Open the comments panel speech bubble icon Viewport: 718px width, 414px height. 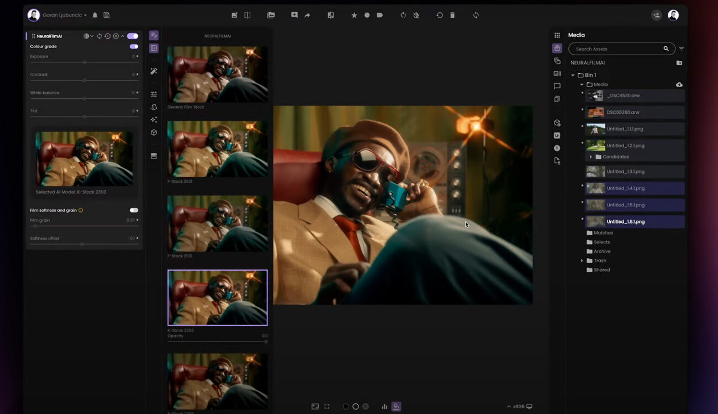click(557, 86)
